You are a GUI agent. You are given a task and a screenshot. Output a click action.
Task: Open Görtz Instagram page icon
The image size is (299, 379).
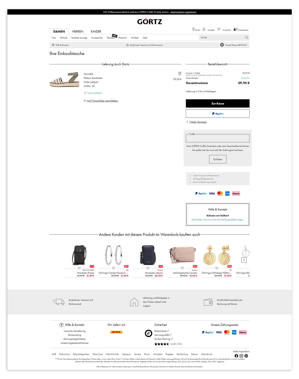(x=241, y=356)
